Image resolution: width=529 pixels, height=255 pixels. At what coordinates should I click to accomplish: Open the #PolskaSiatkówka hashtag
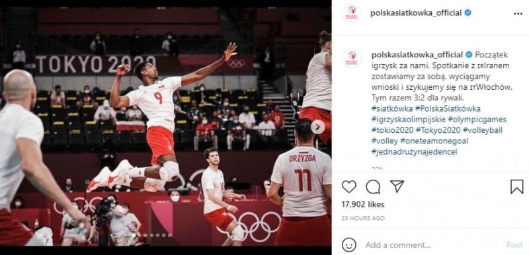pos(448,108)
